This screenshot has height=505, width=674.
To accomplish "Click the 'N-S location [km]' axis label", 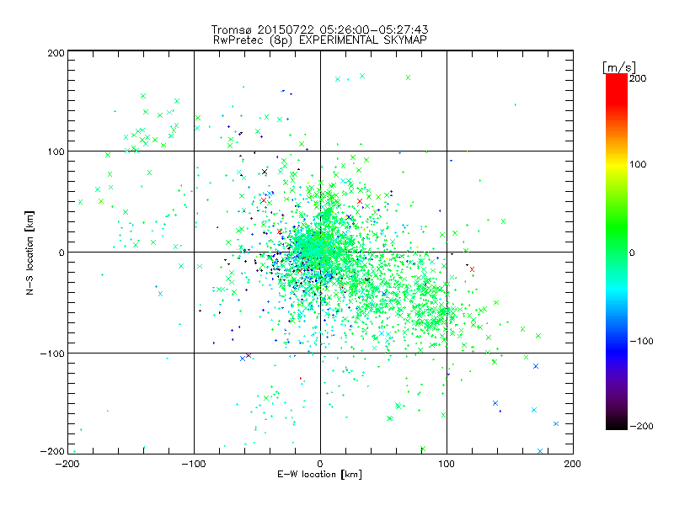I will (29, 252).
